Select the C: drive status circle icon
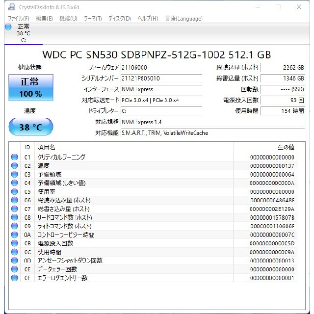The image size is (314, 314). (x=8, y=26)
